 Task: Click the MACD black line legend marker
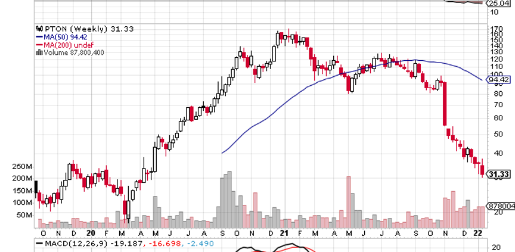39,243
